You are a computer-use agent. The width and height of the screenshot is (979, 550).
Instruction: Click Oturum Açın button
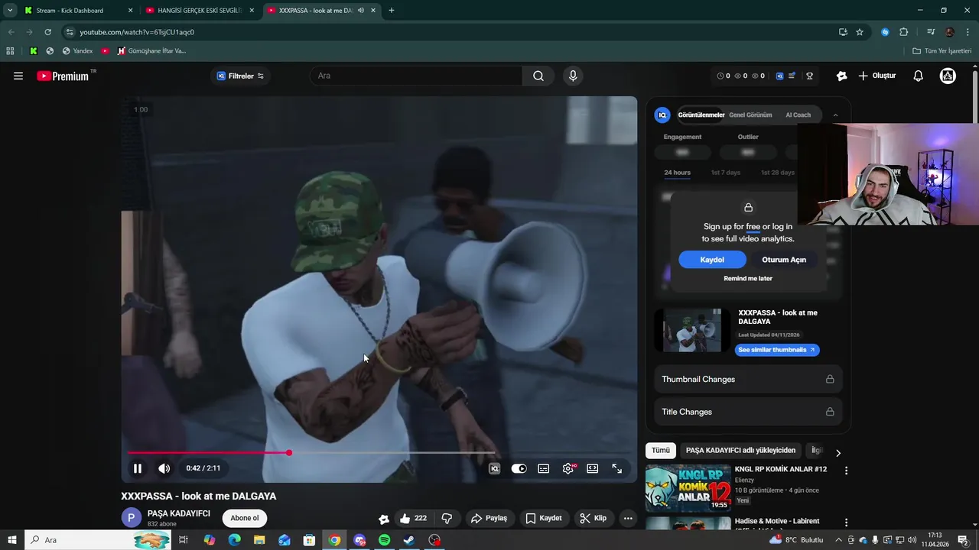pos(784,260)
